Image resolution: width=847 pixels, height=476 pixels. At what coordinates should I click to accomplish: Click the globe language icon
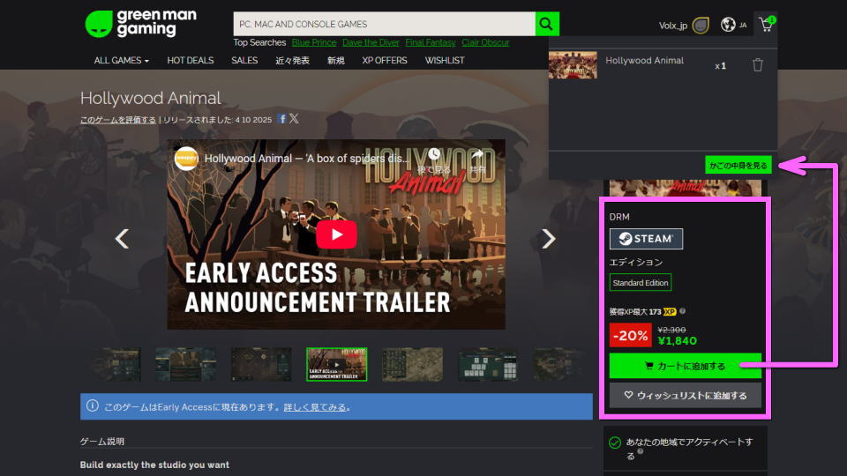pyautogui.click(x=728, y=25)
